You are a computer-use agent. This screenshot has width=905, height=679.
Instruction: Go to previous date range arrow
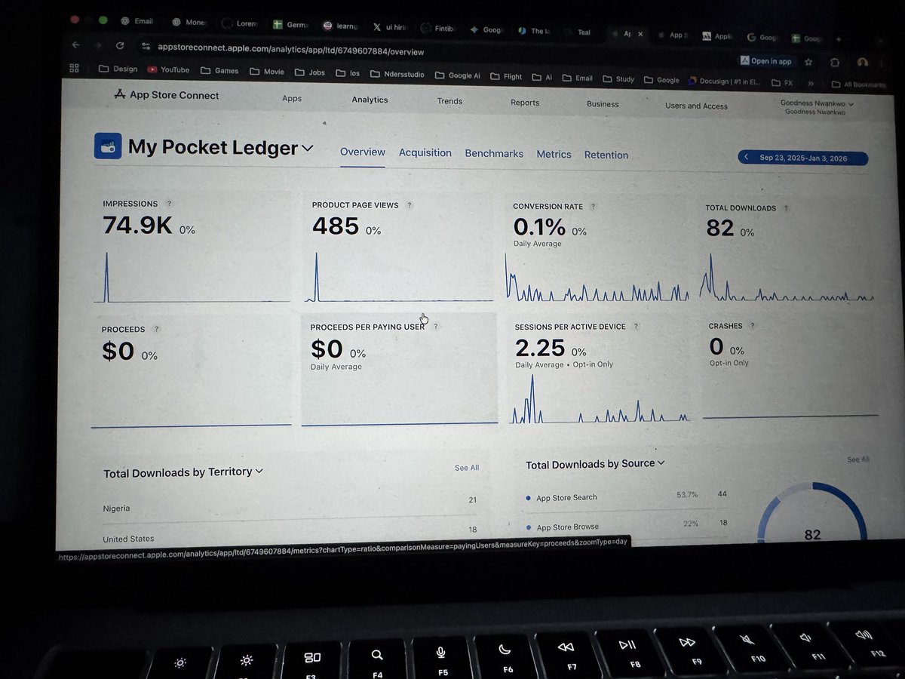(746, 157)
